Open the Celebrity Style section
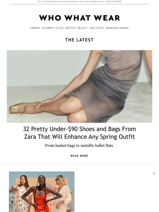The image size is (159, 212). coord(53,28)
